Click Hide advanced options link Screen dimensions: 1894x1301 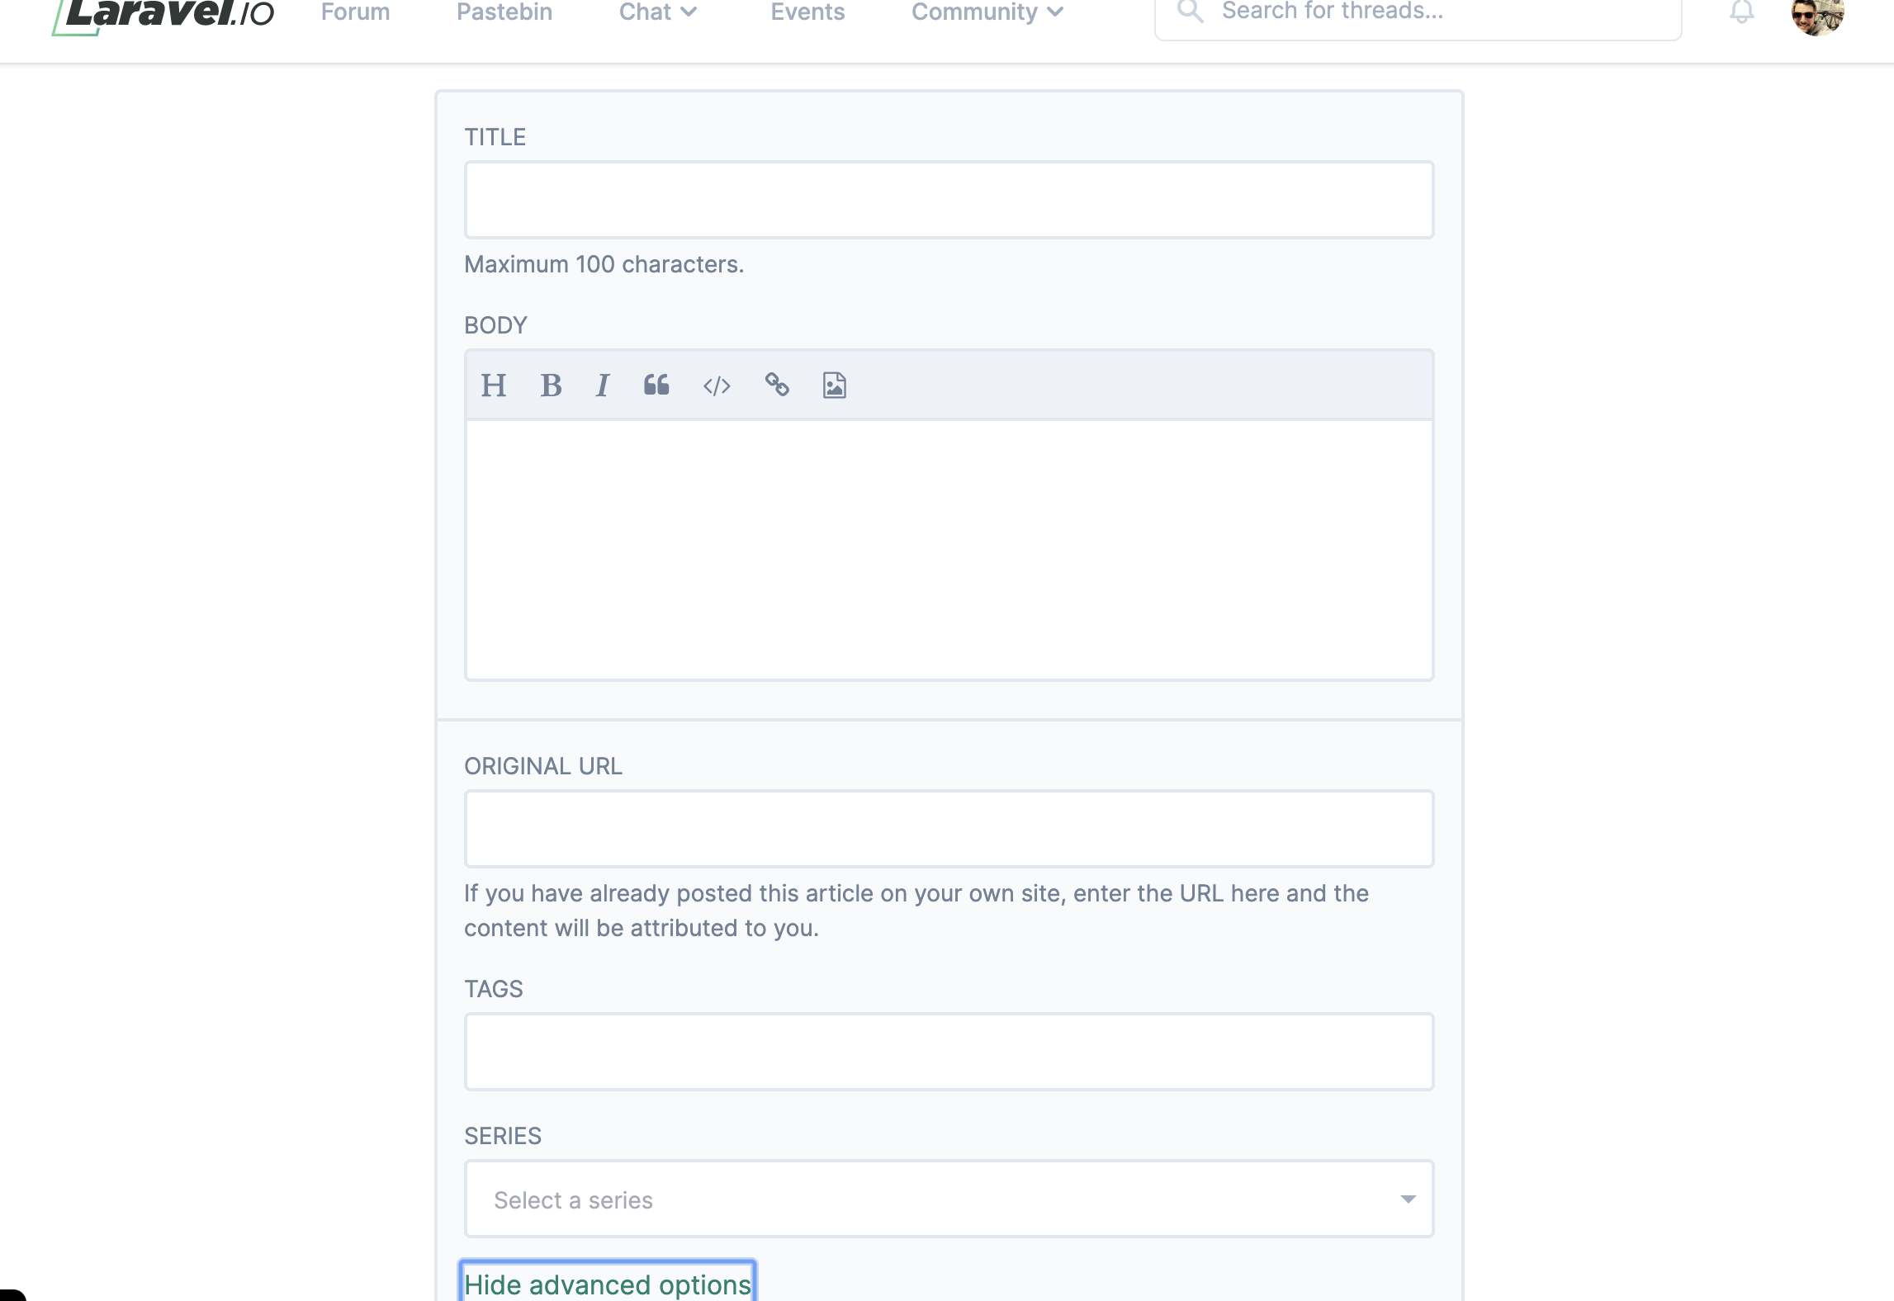(x=608, y=1284)
